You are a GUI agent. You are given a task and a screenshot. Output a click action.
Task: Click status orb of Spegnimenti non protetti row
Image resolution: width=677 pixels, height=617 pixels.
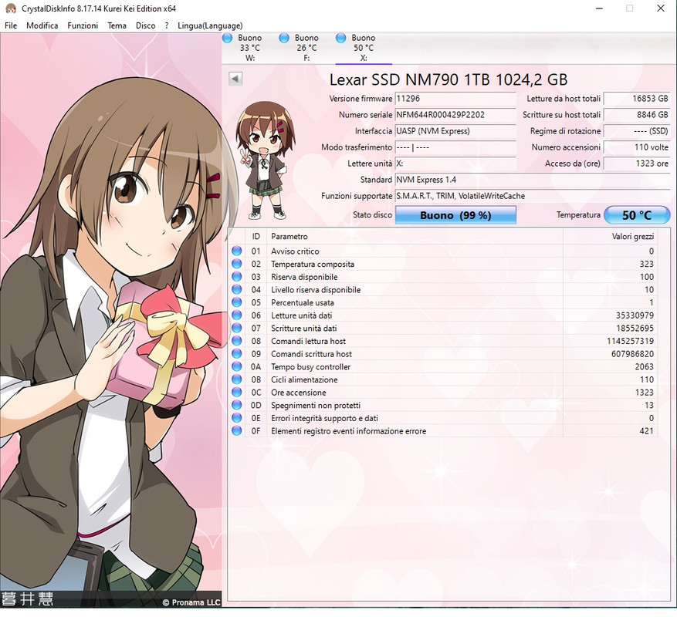click(237, 405)
